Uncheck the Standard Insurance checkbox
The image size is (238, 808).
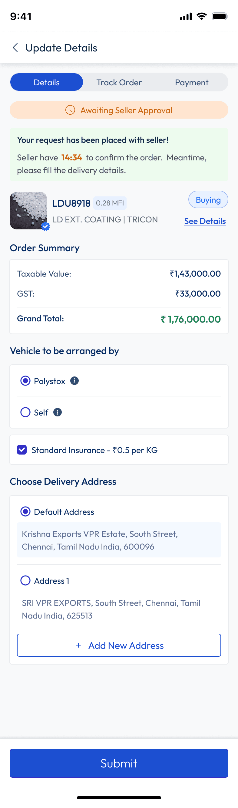tap(22, 450)
